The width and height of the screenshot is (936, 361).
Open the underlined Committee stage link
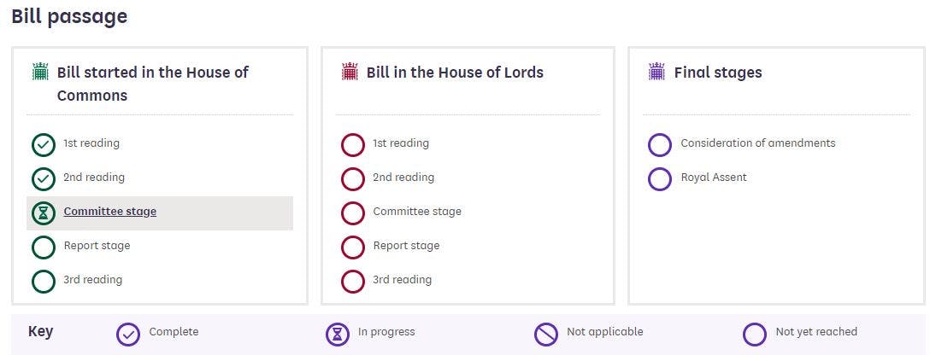pyautogui.click(x=109, y=212)
